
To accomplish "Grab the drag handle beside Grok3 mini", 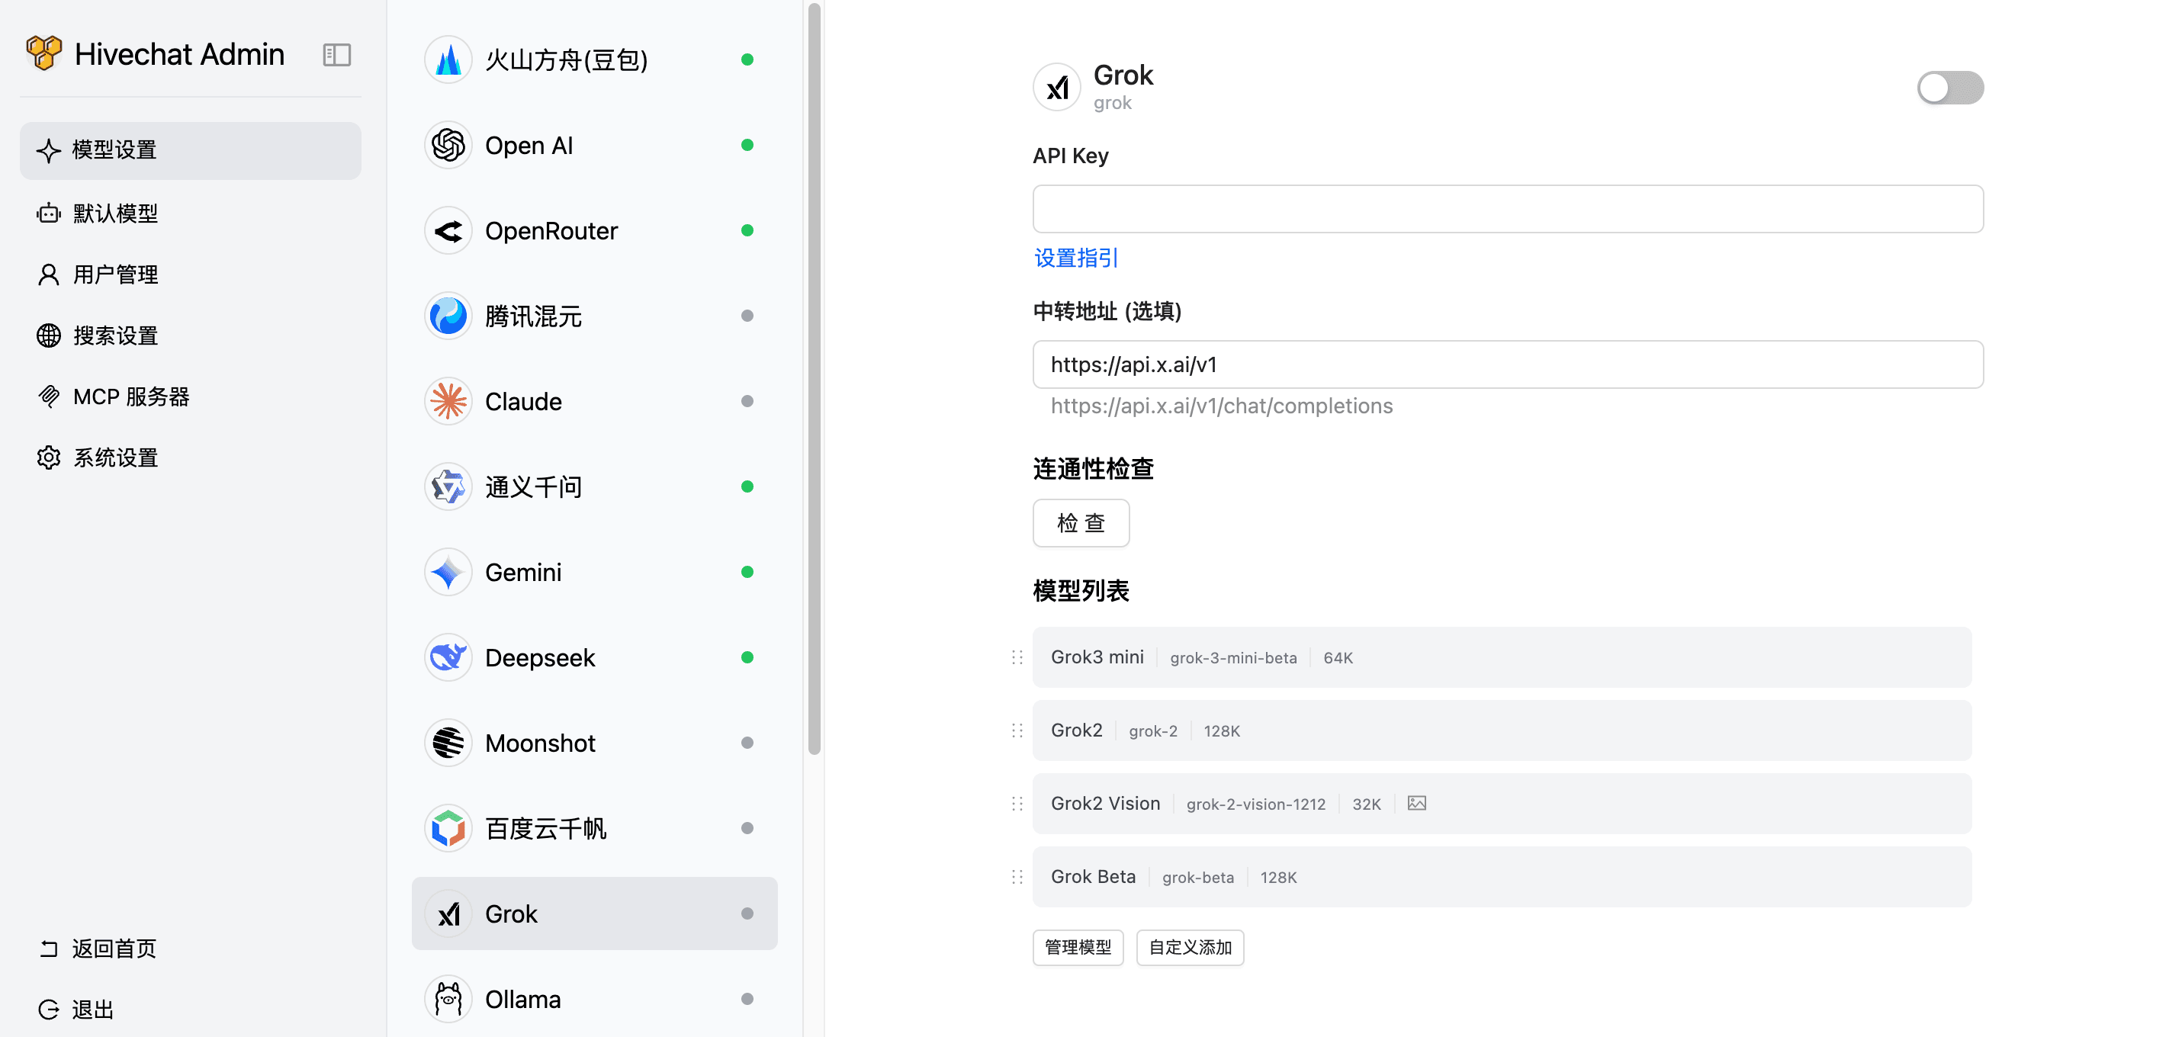I will 1017,657.
